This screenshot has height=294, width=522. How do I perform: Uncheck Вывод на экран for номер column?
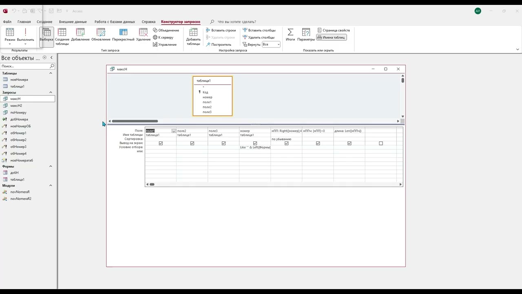[x=255, y=143]
